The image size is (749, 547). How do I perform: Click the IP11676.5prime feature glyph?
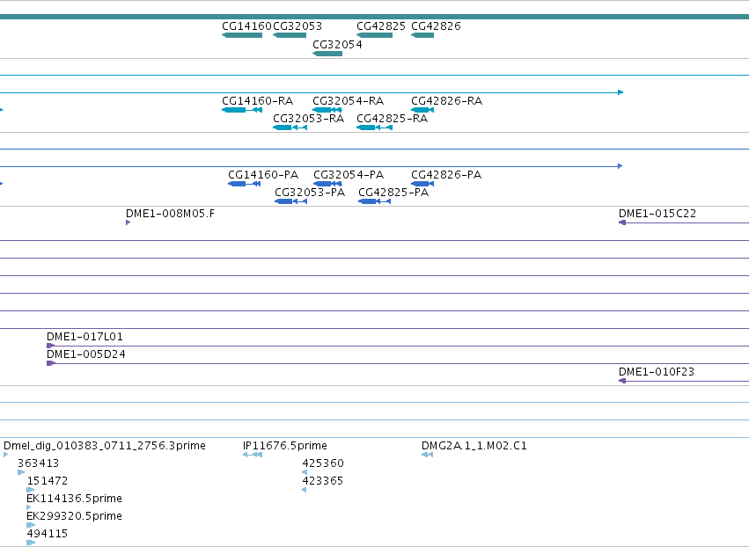253,455
